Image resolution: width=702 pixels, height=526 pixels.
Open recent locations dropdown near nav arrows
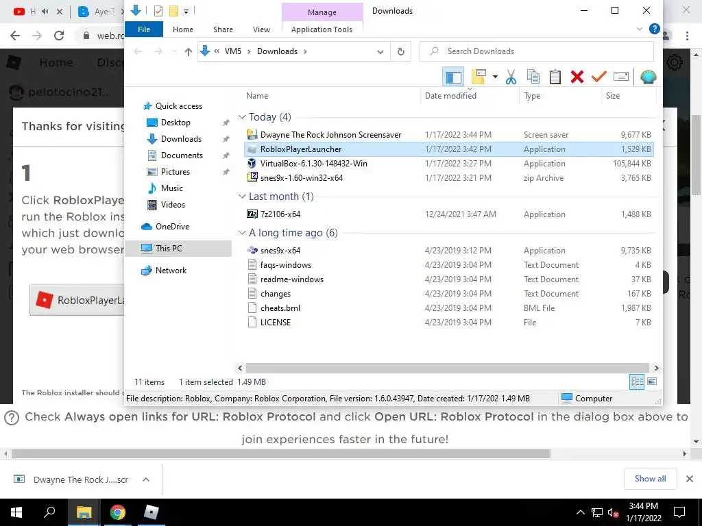click(x=174, y=52)
